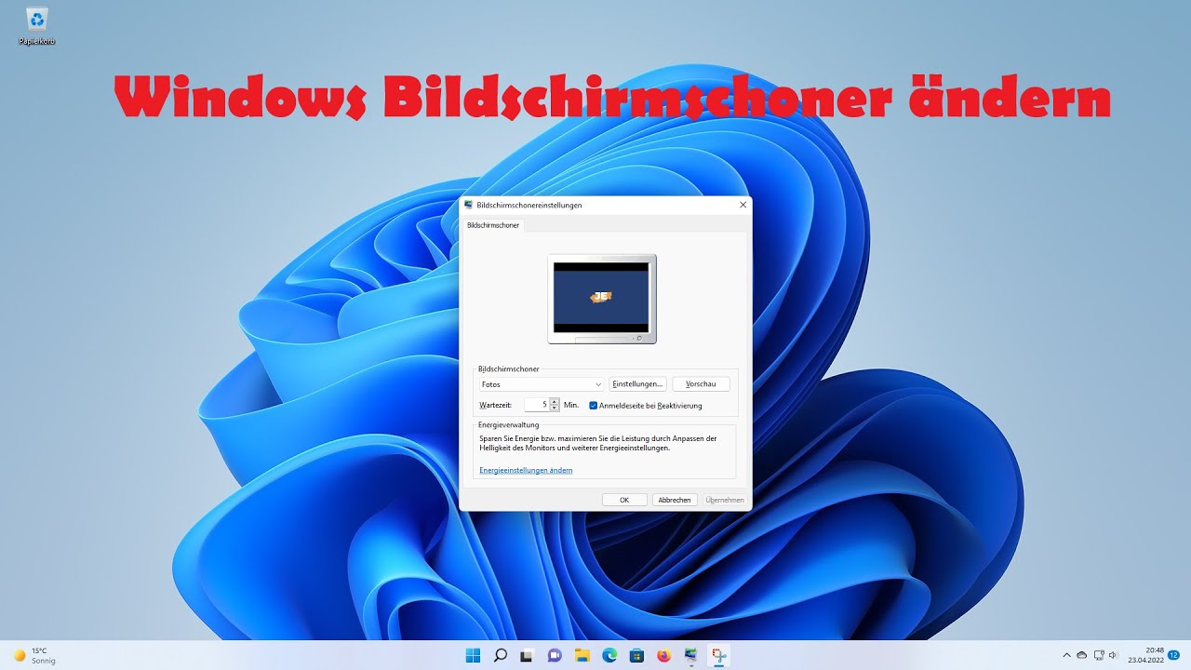Viewport: 1191px width, 670px height.
Task: Confirm with the OK button
Action: point(624,500)
